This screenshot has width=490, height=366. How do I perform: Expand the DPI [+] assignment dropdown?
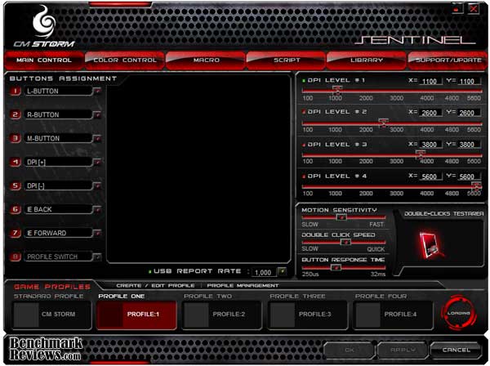(97, 163)
